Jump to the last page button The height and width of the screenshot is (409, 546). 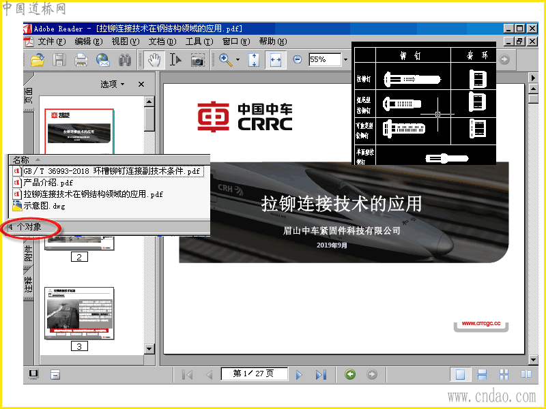(x=321, y=374)
